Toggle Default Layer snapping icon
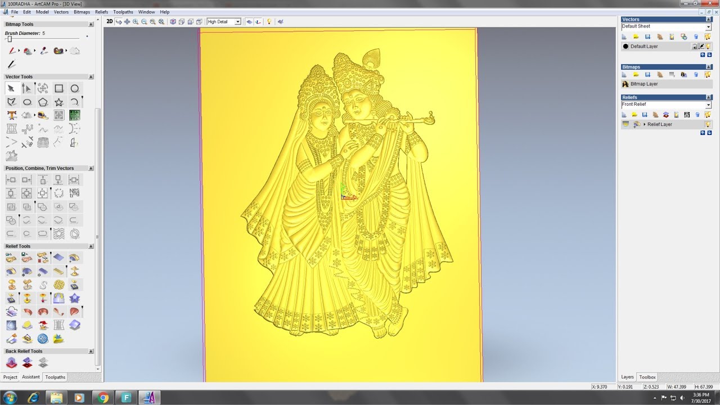Viewport: 720px width, 405px height. (701, 46)
